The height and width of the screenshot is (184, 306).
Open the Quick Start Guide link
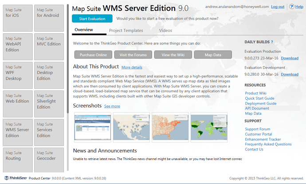260,98
